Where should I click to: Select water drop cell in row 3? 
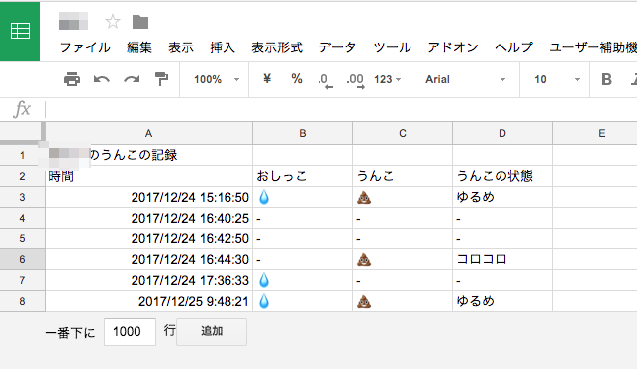click(x=303, y=197)
